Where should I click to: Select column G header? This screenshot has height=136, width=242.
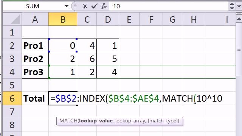coord(172,19)
